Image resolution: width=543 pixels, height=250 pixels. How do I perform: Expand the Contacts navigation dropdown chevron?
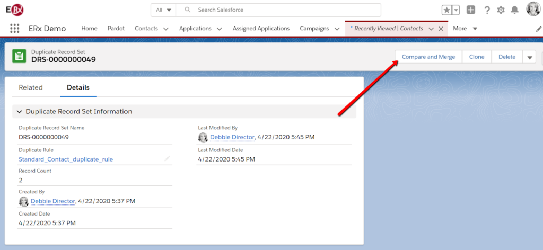166,29
